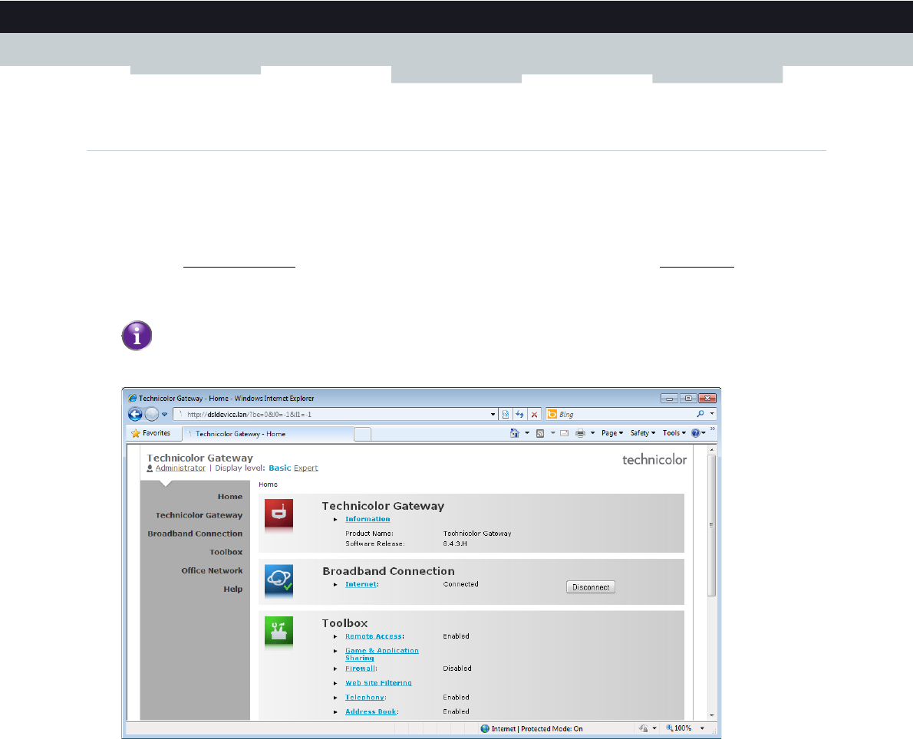Screen dimensions: 913x739
Task: Maximize the Internet Explorer window
Action: [688, 398]
